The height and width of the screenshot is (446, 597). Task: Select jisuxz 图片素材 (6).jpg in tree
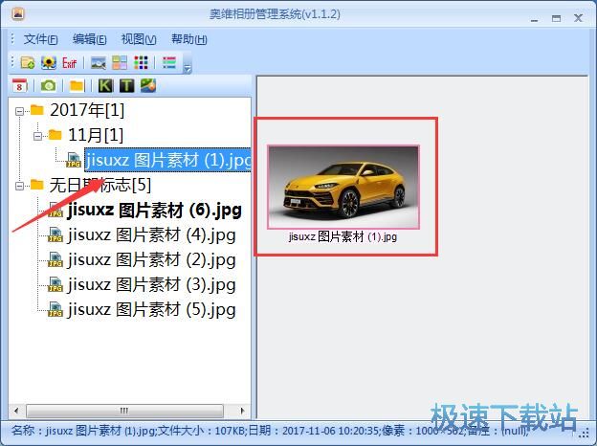click(x=154, y=210)
